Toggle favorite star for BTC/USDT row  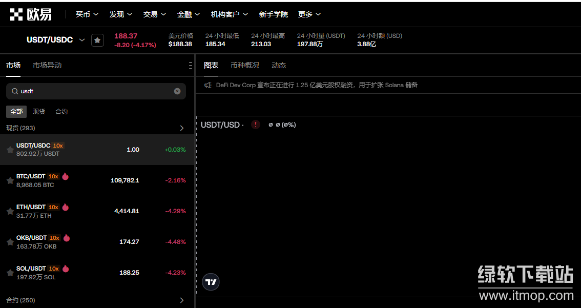(x=10, y=180)
